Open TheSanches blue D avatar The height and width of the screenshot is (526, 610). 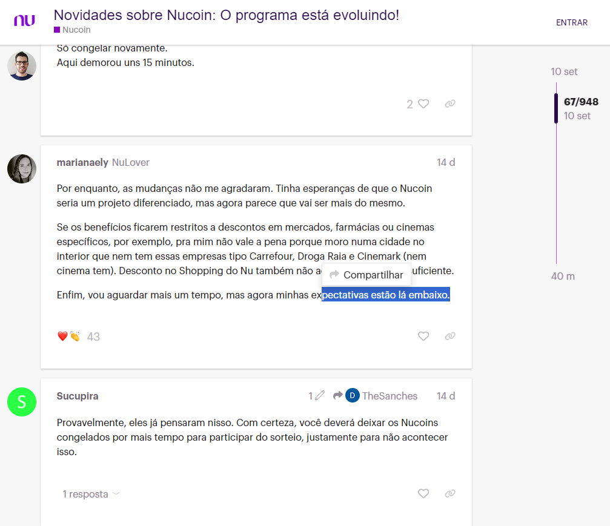(x=353, y=395)
